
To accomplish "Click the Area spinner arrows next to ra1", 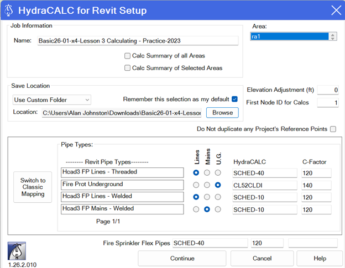I will (333, 36).
